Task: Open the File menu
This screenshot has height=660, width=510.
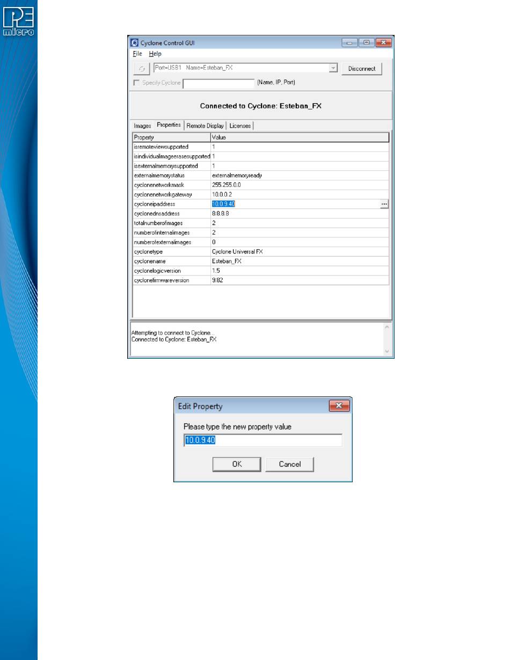Action: pos(137,54)
